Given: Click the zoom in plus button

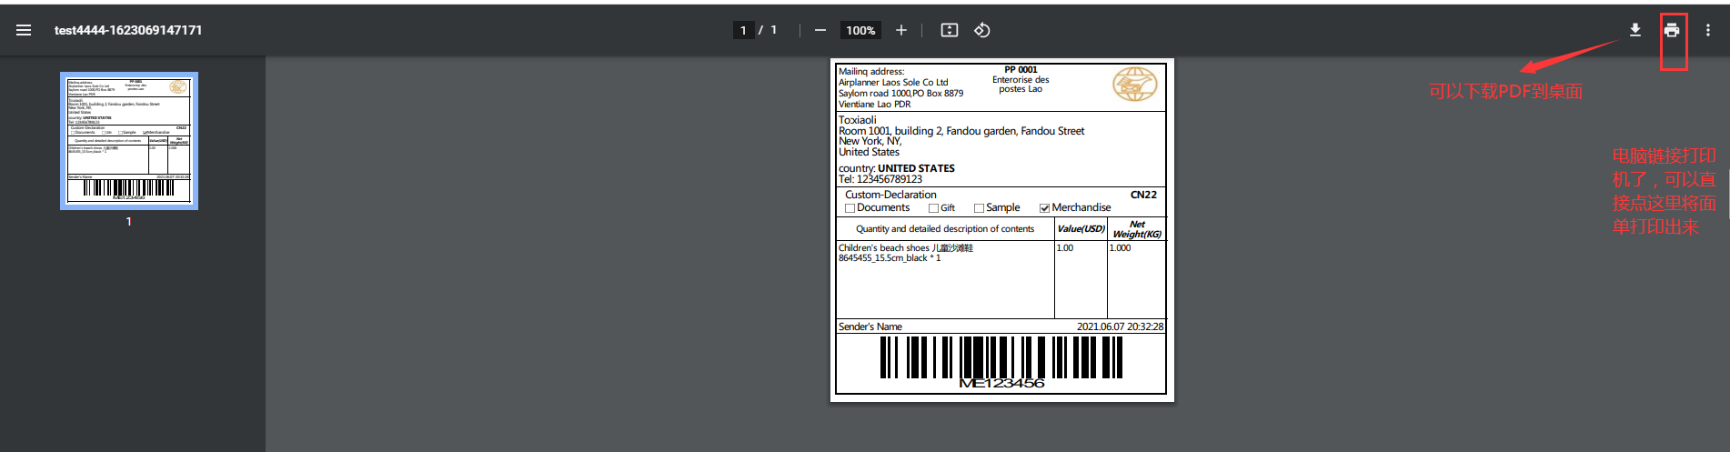Looking at the screenshot, I should click(x=900, y=30).
